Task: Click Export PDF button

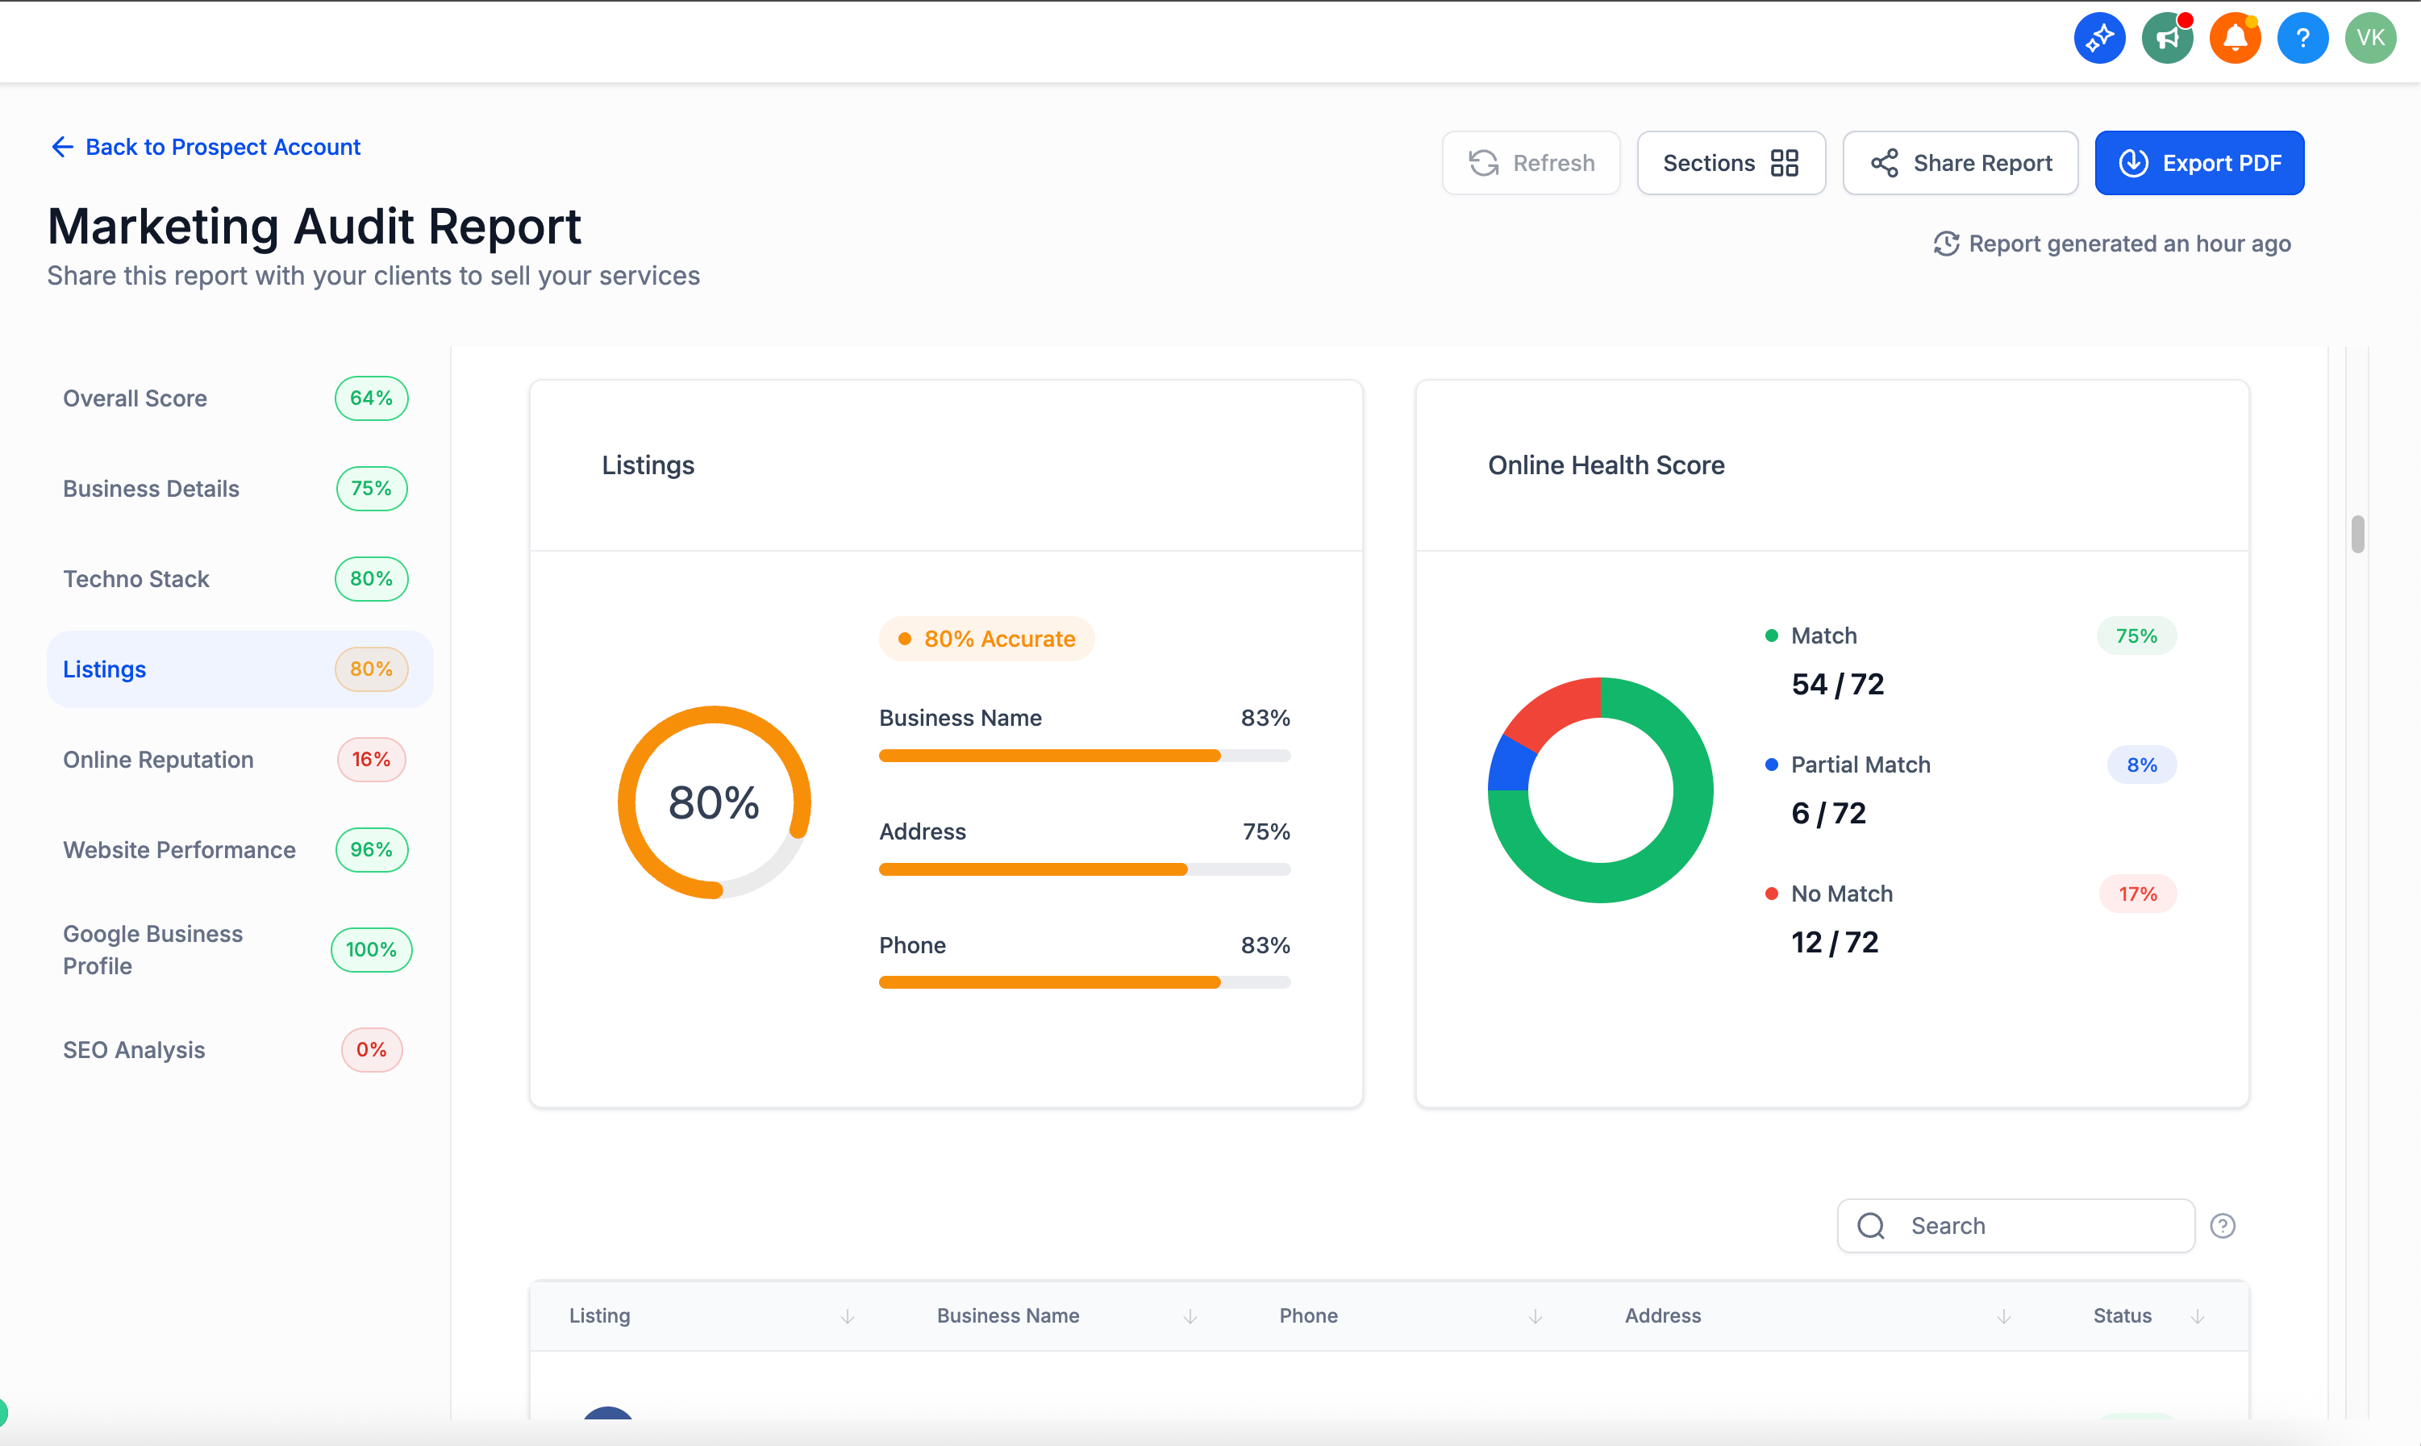Action: click(x=2199, y=163)
